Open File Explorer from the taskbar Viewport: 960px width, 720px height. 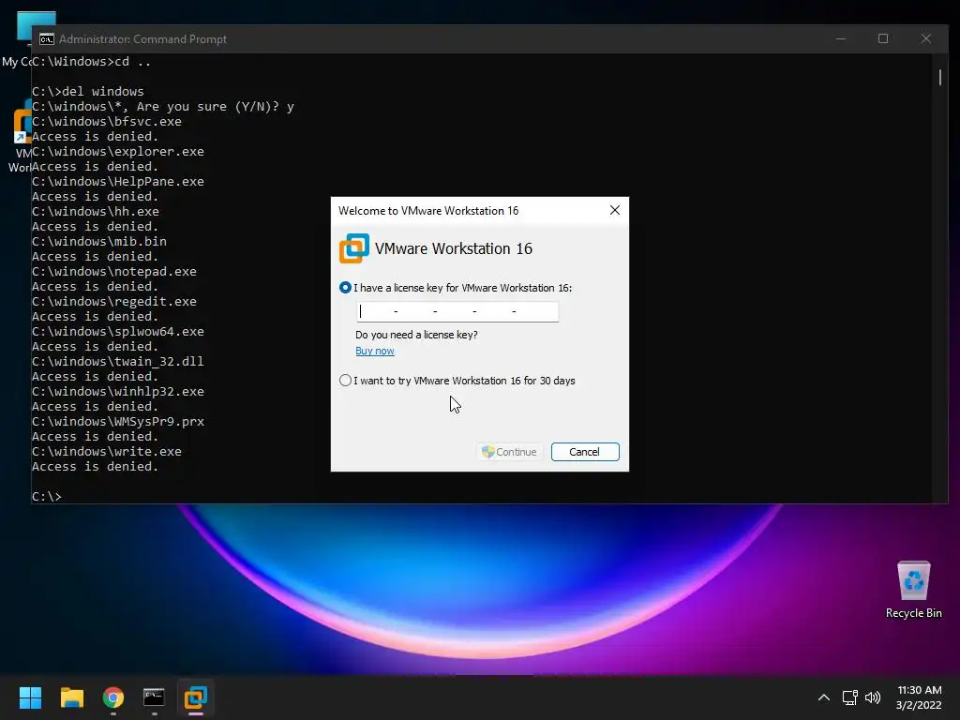(x=71, y=697)
